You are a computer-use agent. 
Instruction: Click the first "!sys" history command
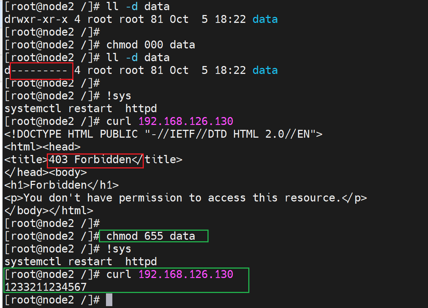[119, 96]
